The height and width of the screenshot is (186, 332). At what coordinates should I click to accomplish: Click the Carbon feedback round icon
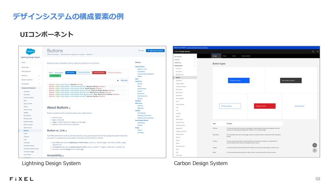point(314,145)
